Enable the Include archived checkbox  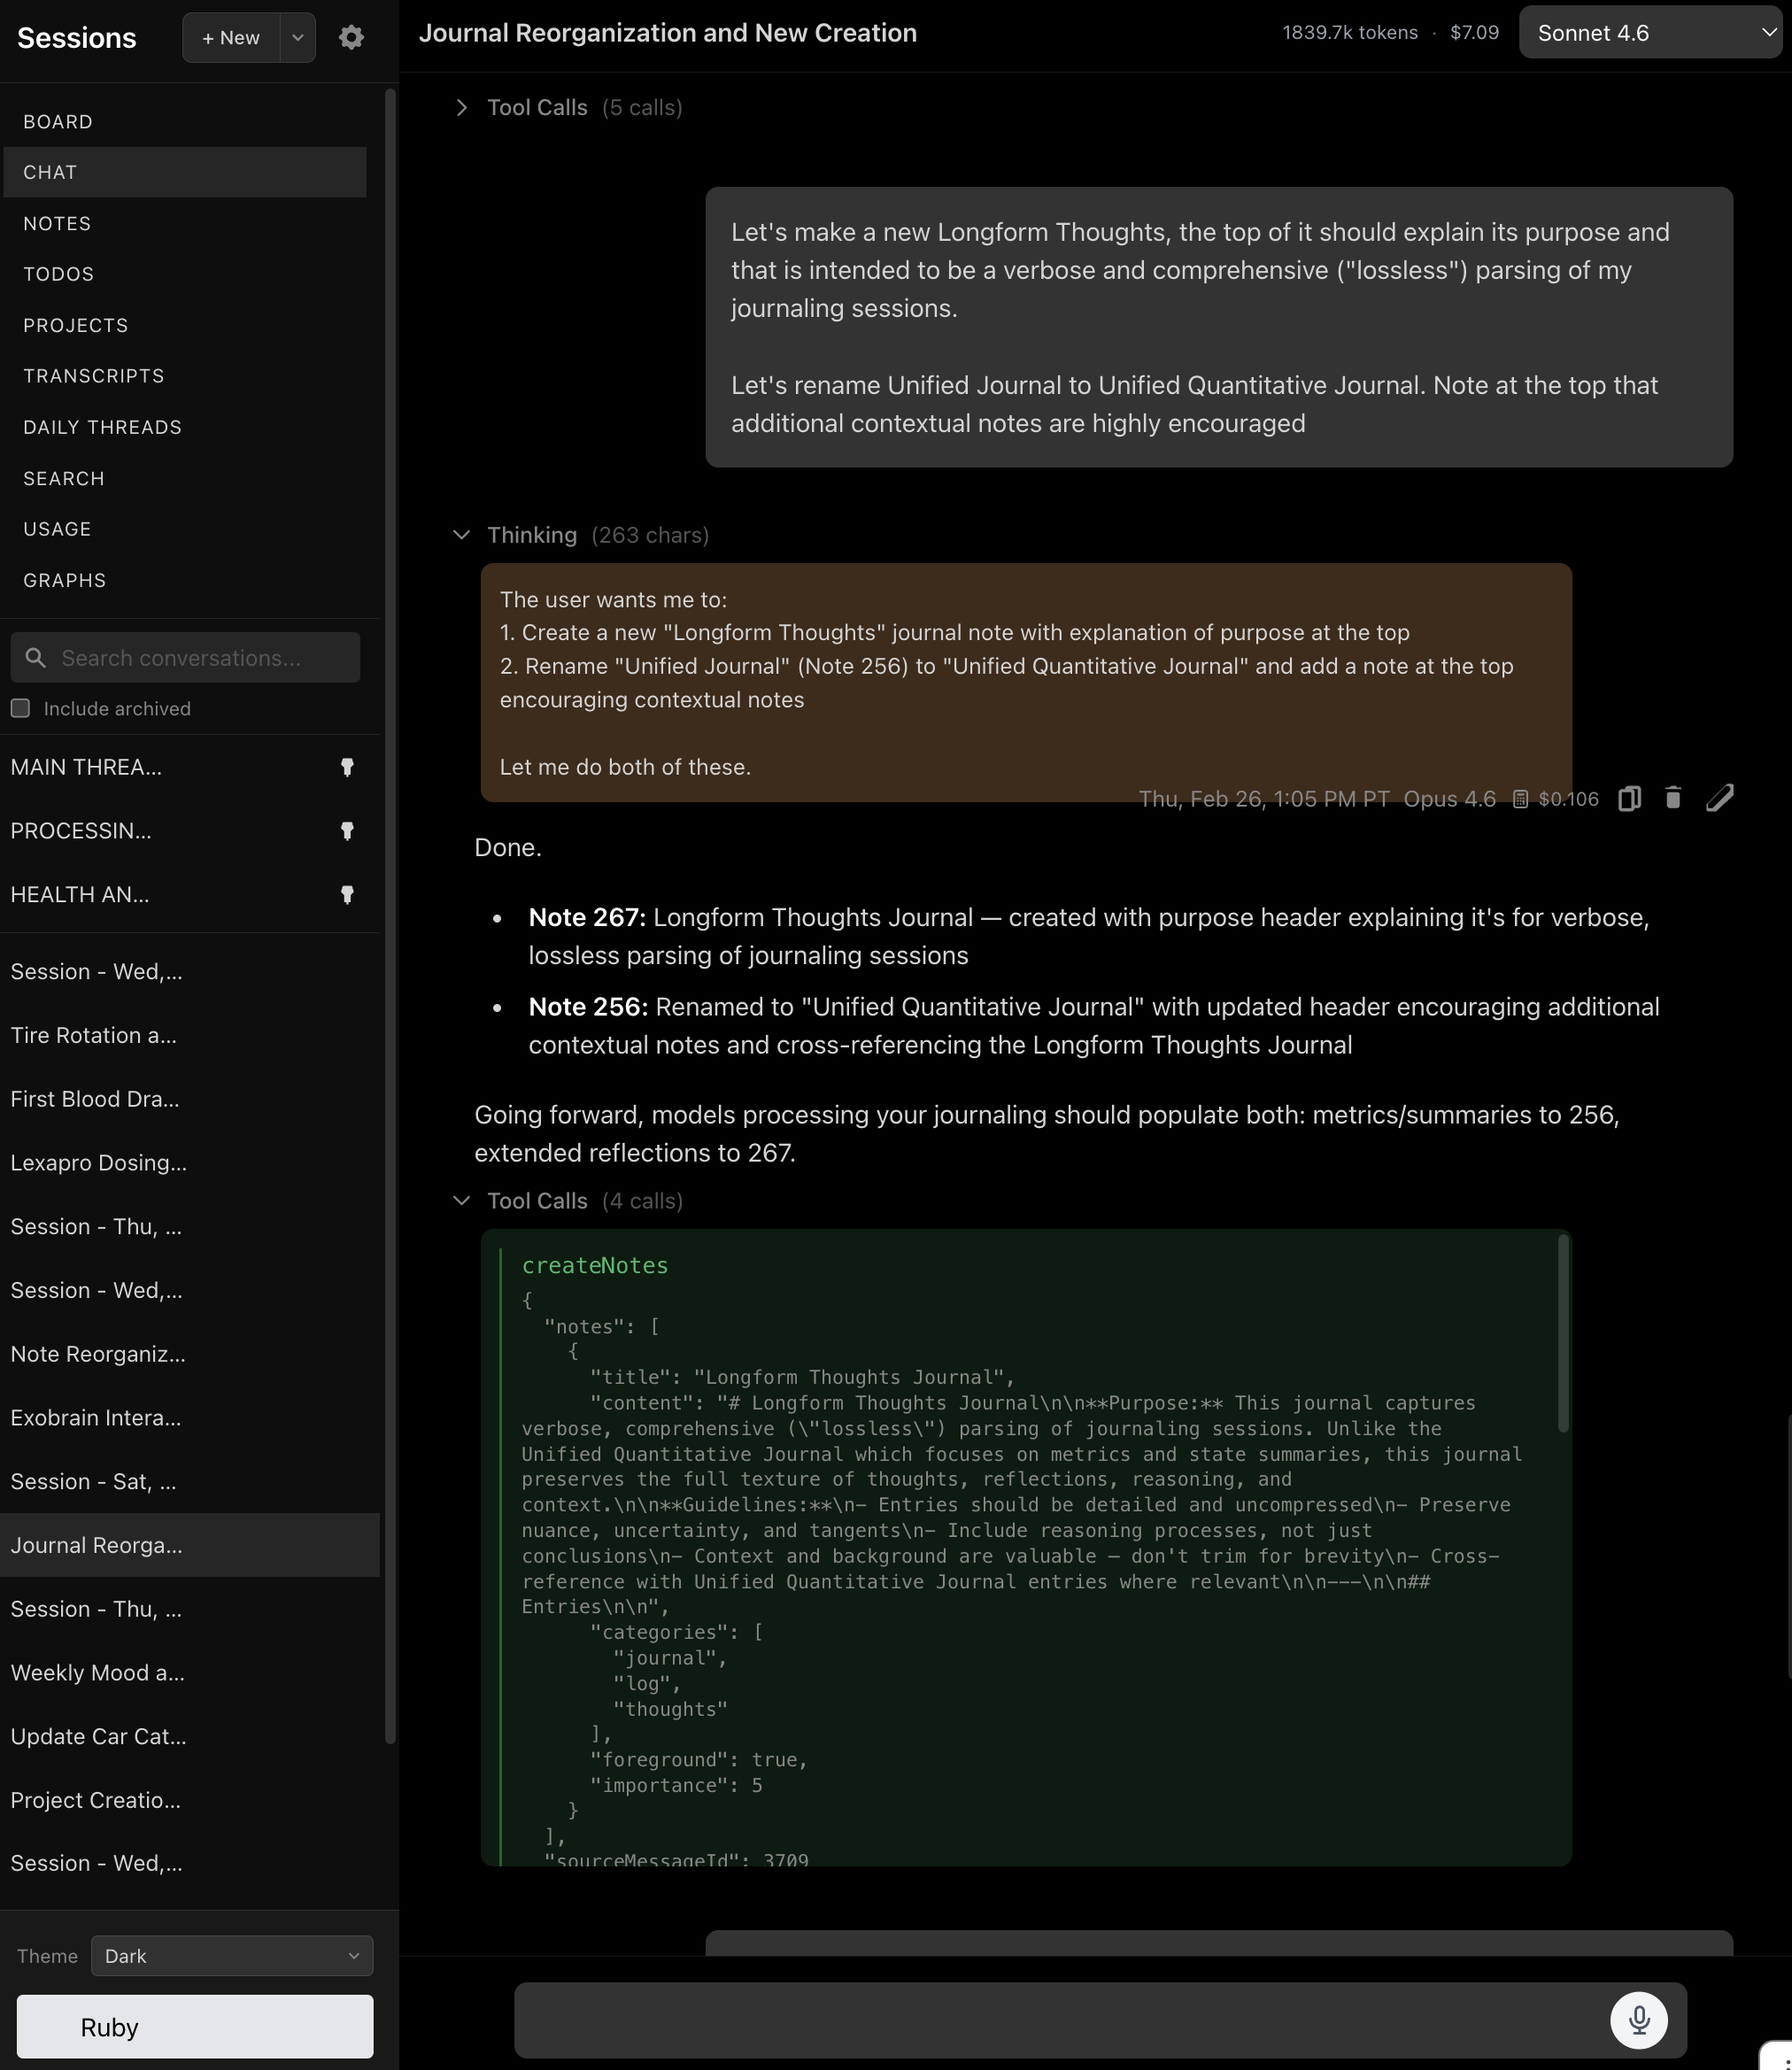tap(20, 708)
